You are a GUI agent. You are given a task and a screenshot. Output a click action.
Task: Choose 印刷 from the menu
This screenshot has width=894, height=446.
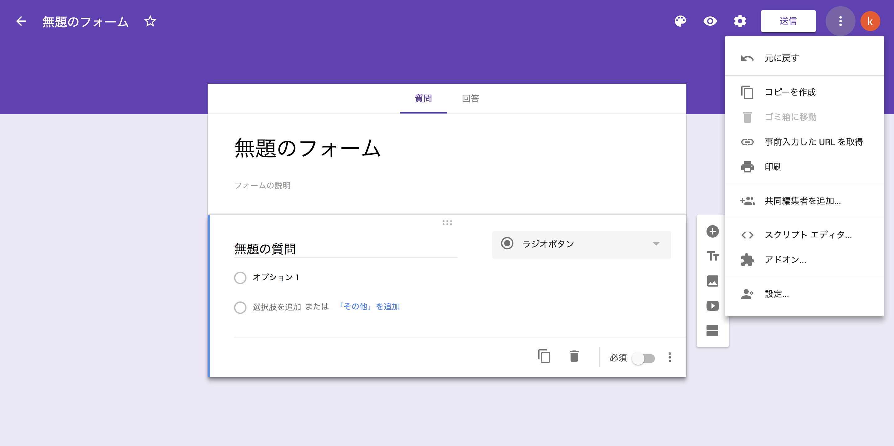pos(804,167)
